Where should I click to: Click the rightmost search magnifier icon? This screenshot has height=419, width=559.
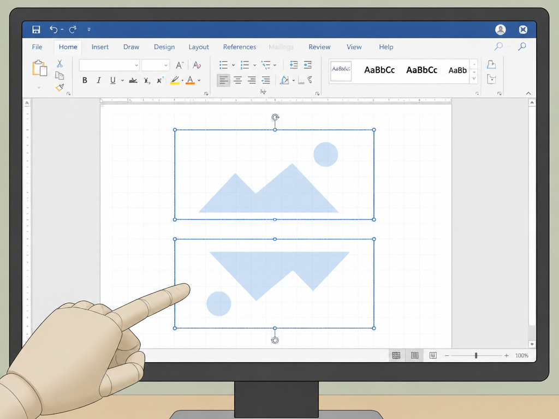tap(522, 46)
